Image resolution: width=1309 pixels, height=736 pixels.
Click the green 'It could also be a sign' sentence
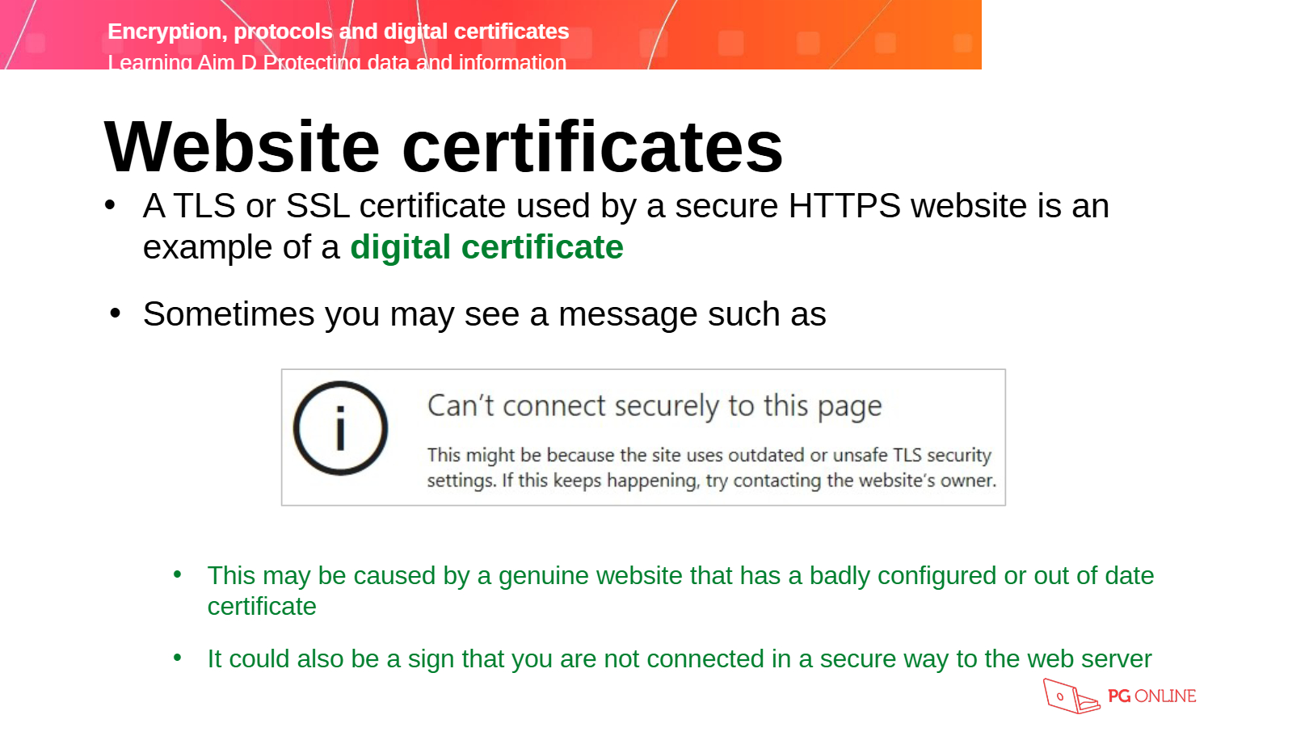679,659
